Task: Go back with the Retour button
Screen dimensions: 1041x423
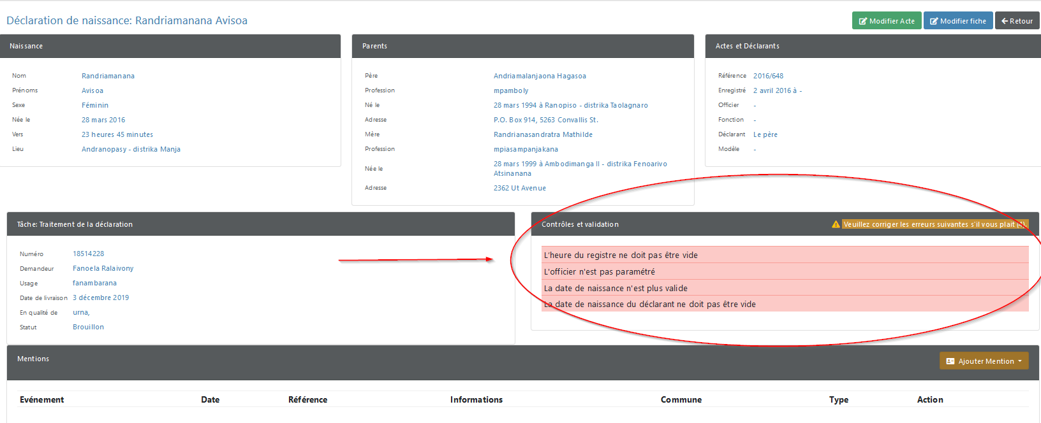Action: tap(1017, 21)
